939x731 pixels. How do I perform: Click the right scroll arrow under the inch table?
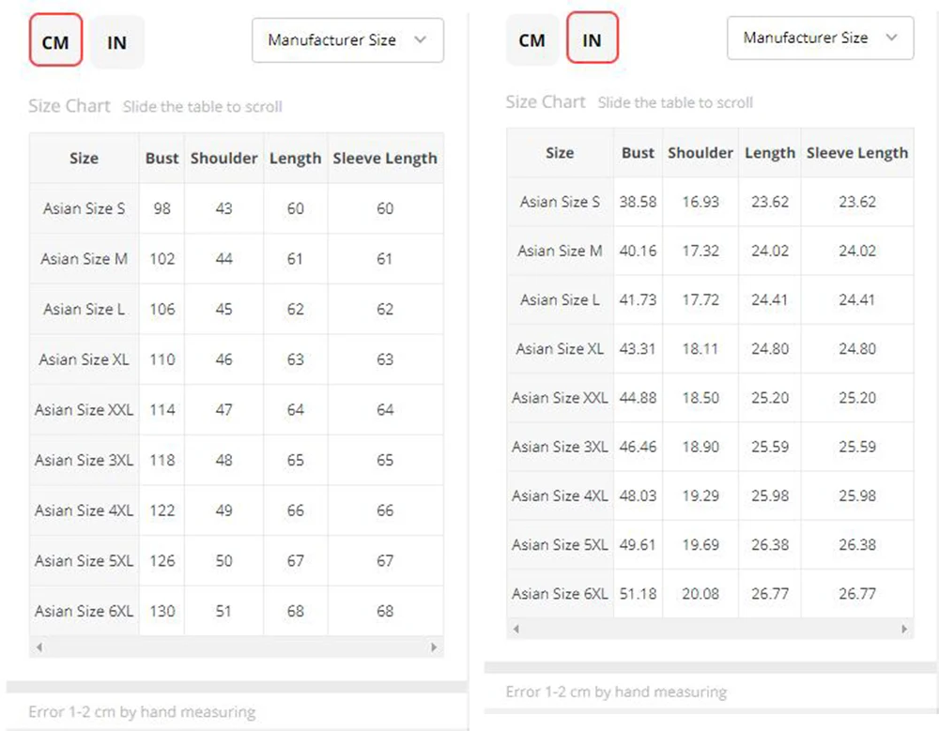tap(904, 629)
